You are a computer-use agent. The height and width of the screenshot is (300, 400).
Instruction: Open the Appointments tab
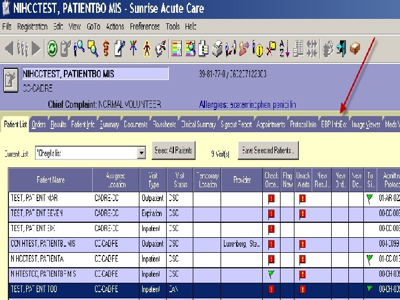271,124
